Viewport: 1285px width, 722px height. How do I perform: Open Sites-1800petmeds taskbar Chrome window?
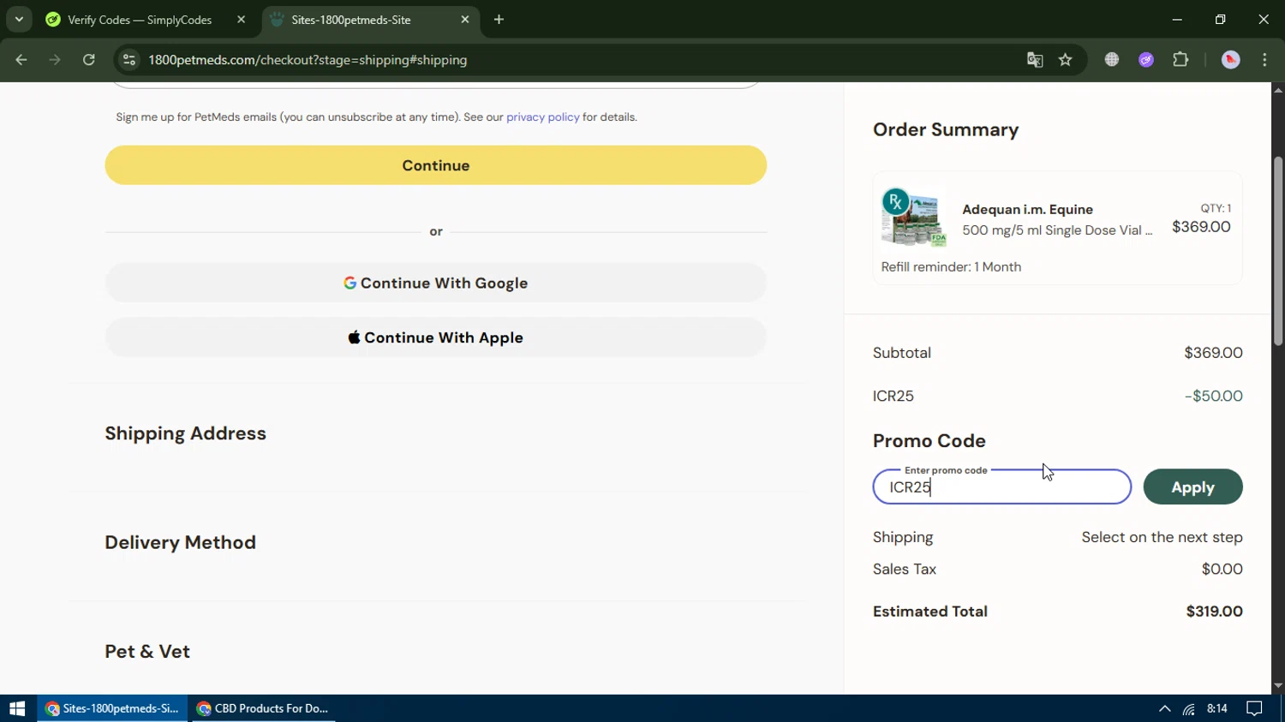(112, 708)
